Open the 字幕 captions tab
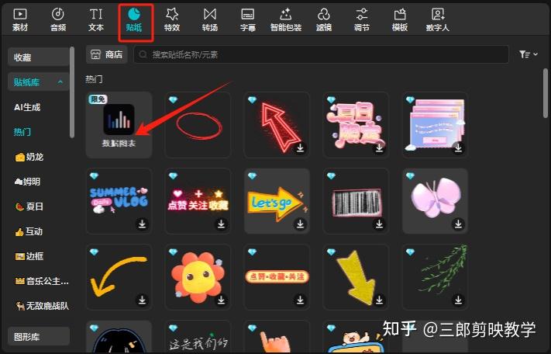Screen dimensions: 551x354 click(248, 20)
